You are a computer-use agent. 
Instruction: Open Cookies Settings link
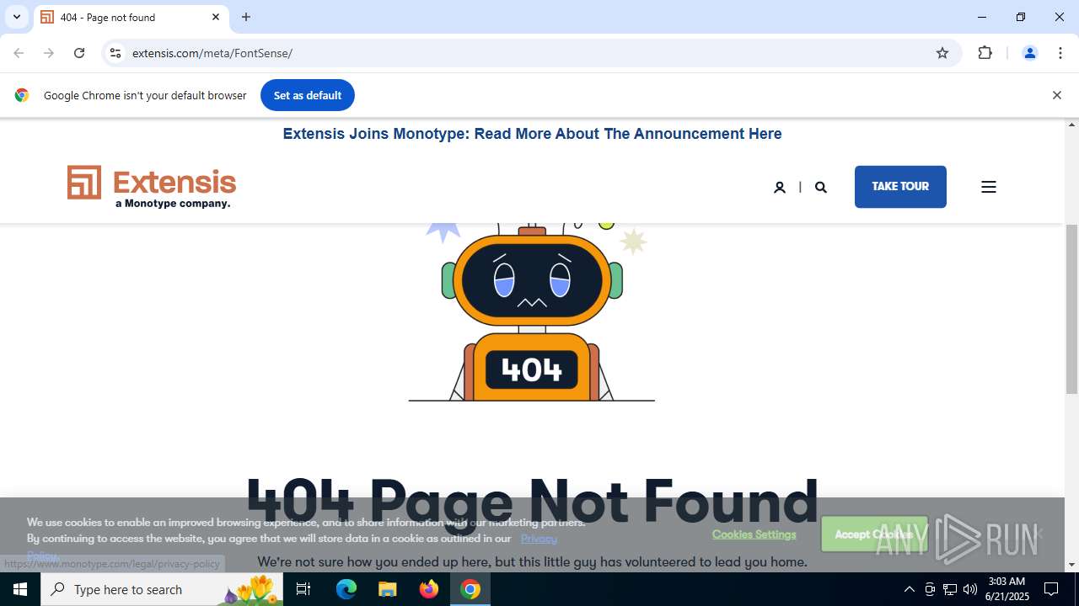[x=754, y=534]
